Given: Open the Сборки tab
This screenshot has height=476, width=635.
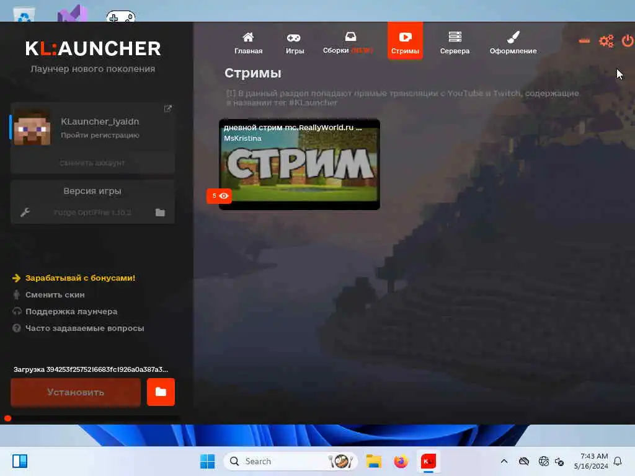Looking at the screenshot, I should (347, 43).
